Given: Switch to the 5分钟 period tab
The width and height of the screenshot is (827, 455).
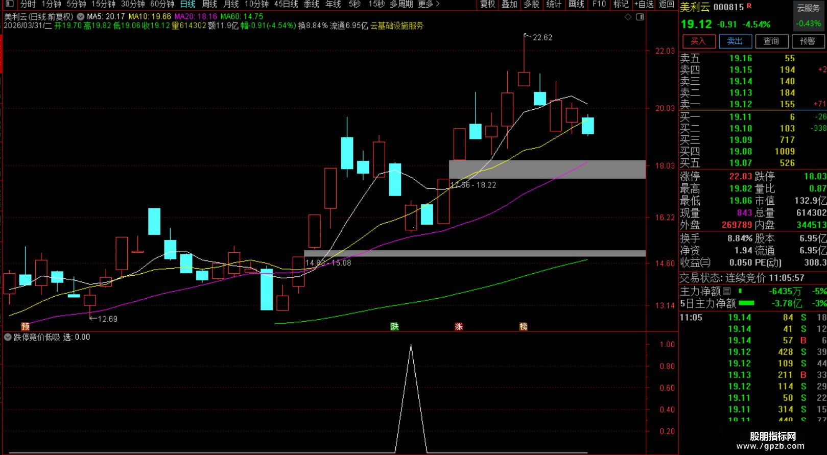Looking at the screenshot, I should tap(76, 4).
